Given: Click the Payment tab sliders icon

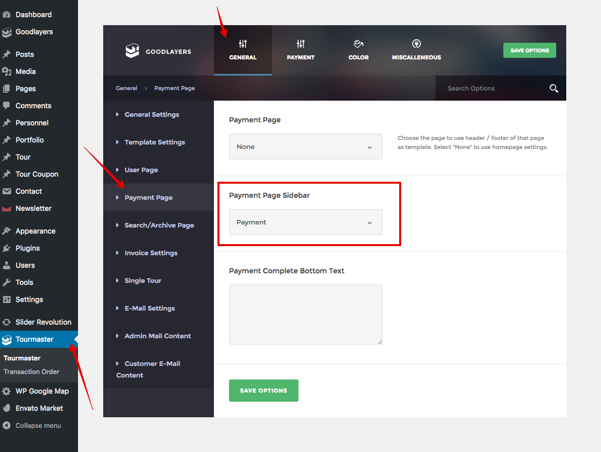Looking at the screenshot, I should [x=300, y=44].
